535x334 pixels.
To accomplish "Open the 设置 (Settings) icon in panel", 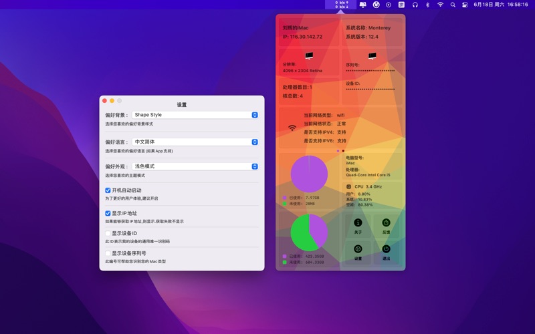I will (358, 249).
